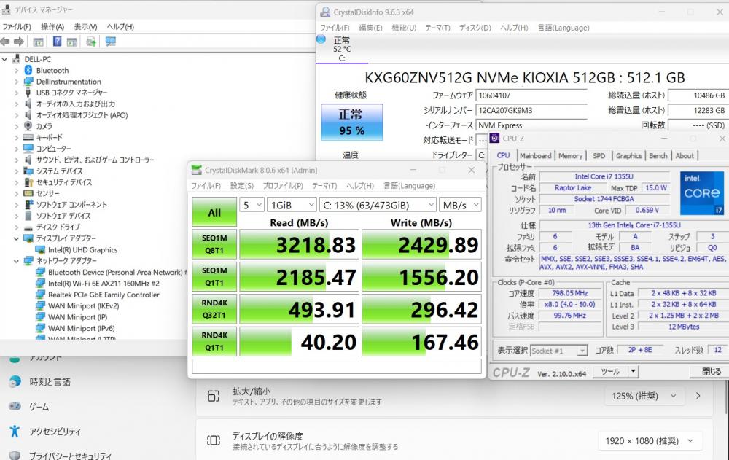Click the chevron arrow beside 拡大/縮小 row
The height and width of the screenshot is (460, 729).
698,396
